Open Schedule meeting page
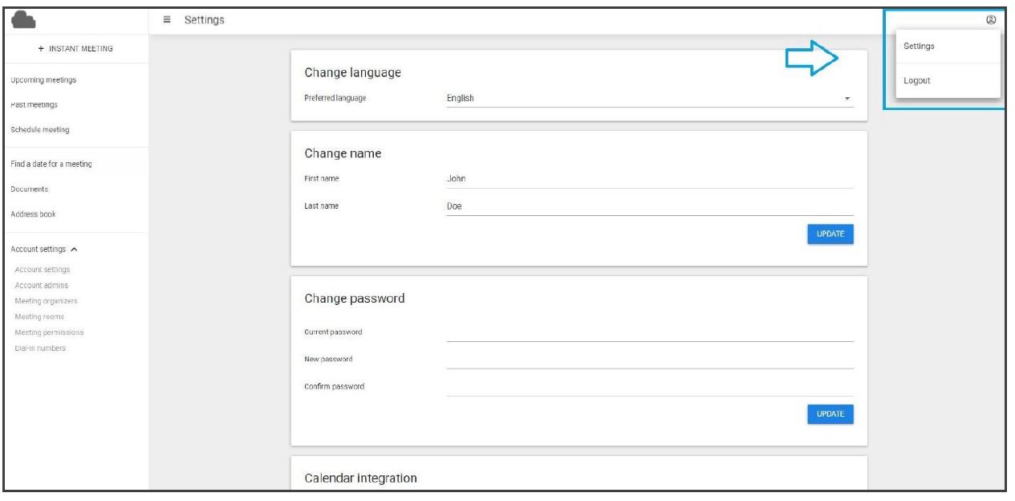This screenshot has width=1015, height=501. [40, 130]
